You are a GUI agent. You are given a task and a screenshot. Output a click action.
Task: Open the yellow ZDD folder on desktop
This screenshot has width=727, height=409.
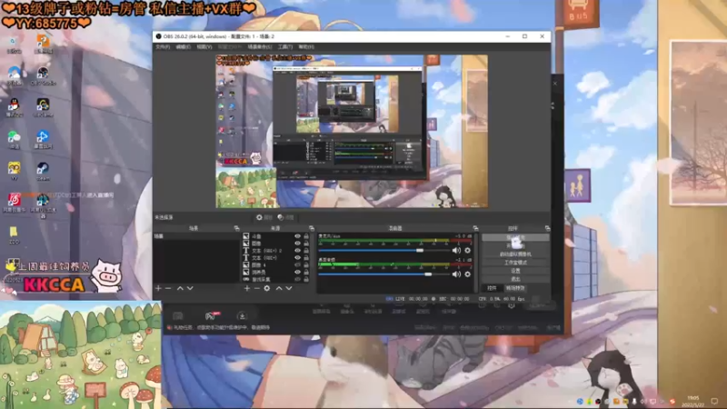14,234
